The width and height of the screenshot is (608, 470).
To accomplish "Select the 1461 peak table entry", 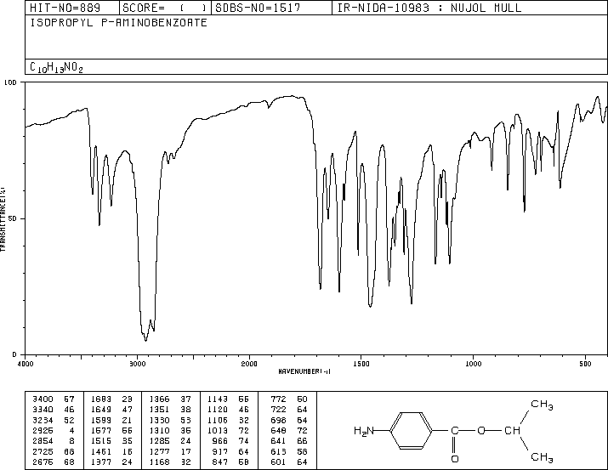I will pyautogui.click(x=111, y=452).
